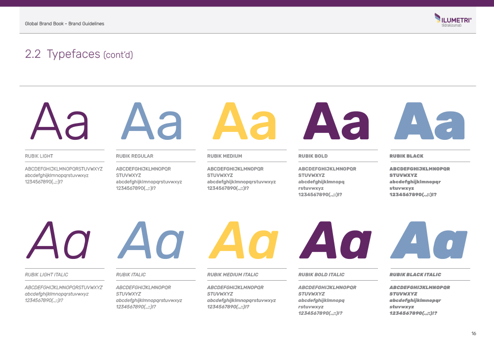Select the purple Rubik Light Italic 'Aa' sample
The height and width of the screenshot is (337, 494).
(58, 240)
